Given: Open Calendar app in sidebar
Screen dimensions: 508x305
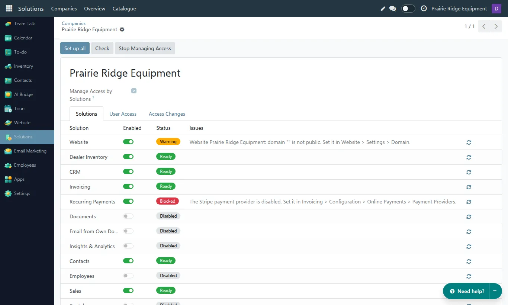Looking at the screenshot, I should (x=27, y=38).
